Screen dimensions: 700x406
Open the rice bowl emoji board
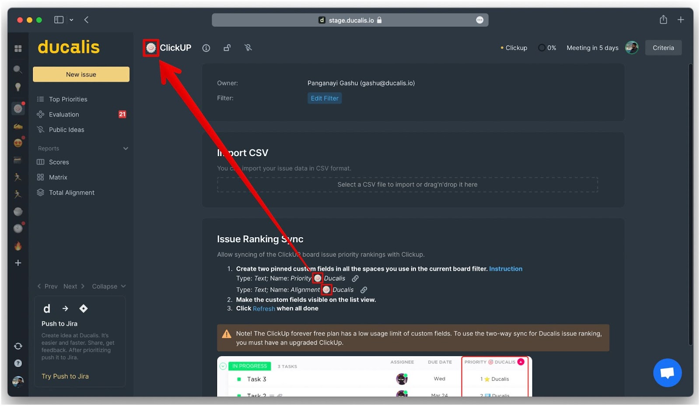(18, 212)
